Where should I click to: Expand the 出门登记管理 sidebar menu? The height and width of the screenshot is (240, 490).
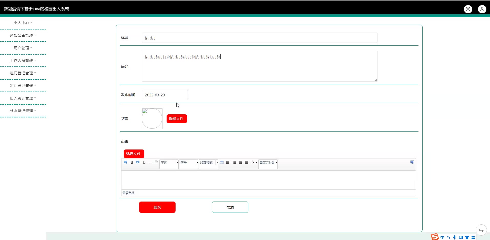[x=23, y=86]
